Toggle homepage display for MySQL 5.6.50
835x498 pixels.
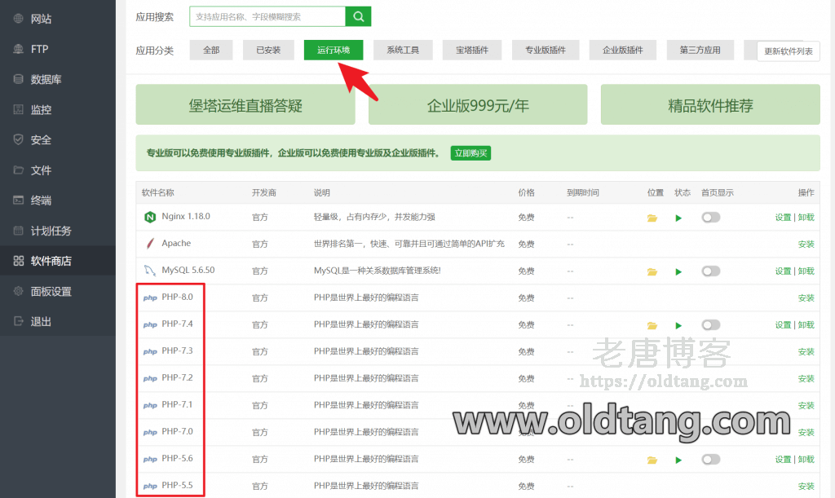tap(710, 271)
